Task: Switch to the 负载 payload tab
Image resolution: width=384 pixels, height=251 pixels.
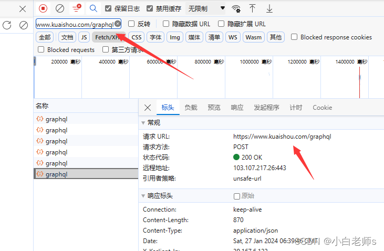Action: coord(191,108)
